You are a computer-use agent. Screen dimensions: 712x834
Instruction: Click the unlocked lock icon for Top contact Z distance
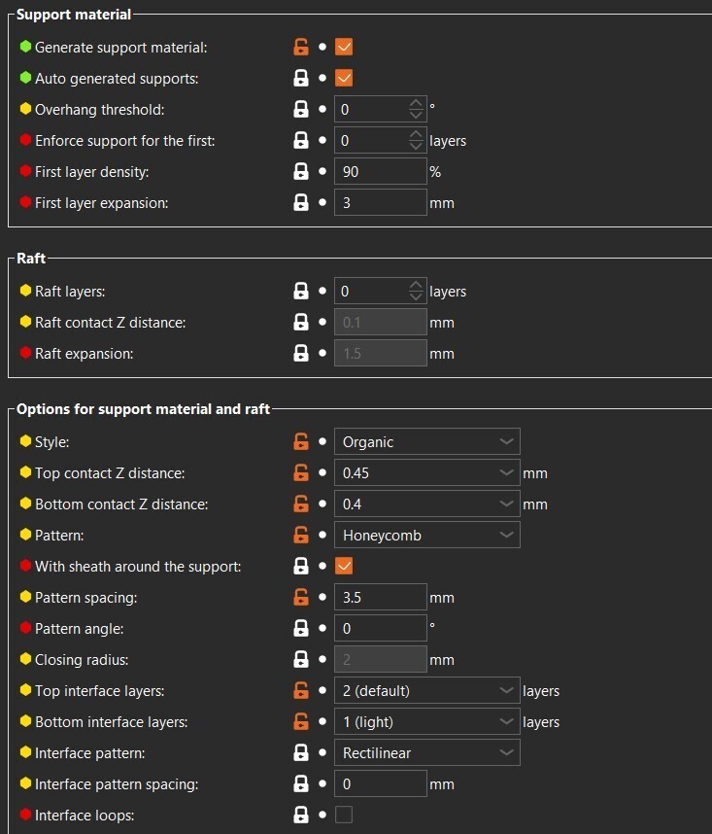(301, 472)
